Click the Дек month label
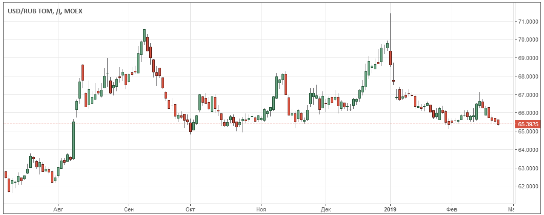The height and width of the screenshot is (215, 544). coord(326,209)
